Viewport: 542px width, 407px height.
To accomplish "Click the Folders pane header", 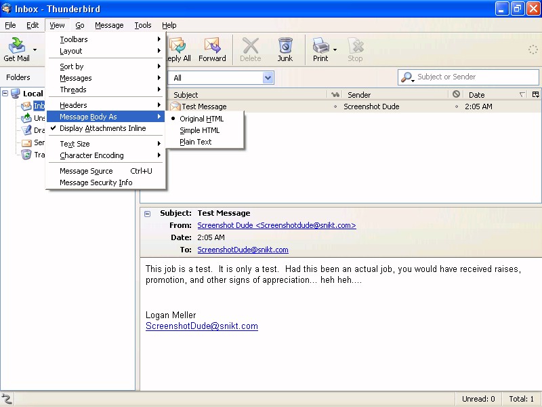I will (x=18, y=77).
